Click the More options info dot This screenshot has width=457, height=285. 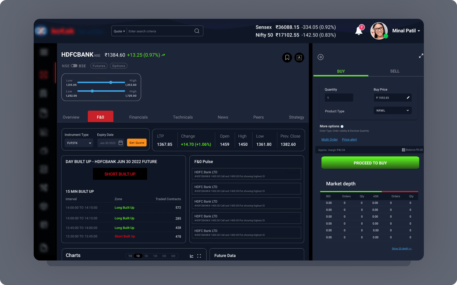click(342, 126)
